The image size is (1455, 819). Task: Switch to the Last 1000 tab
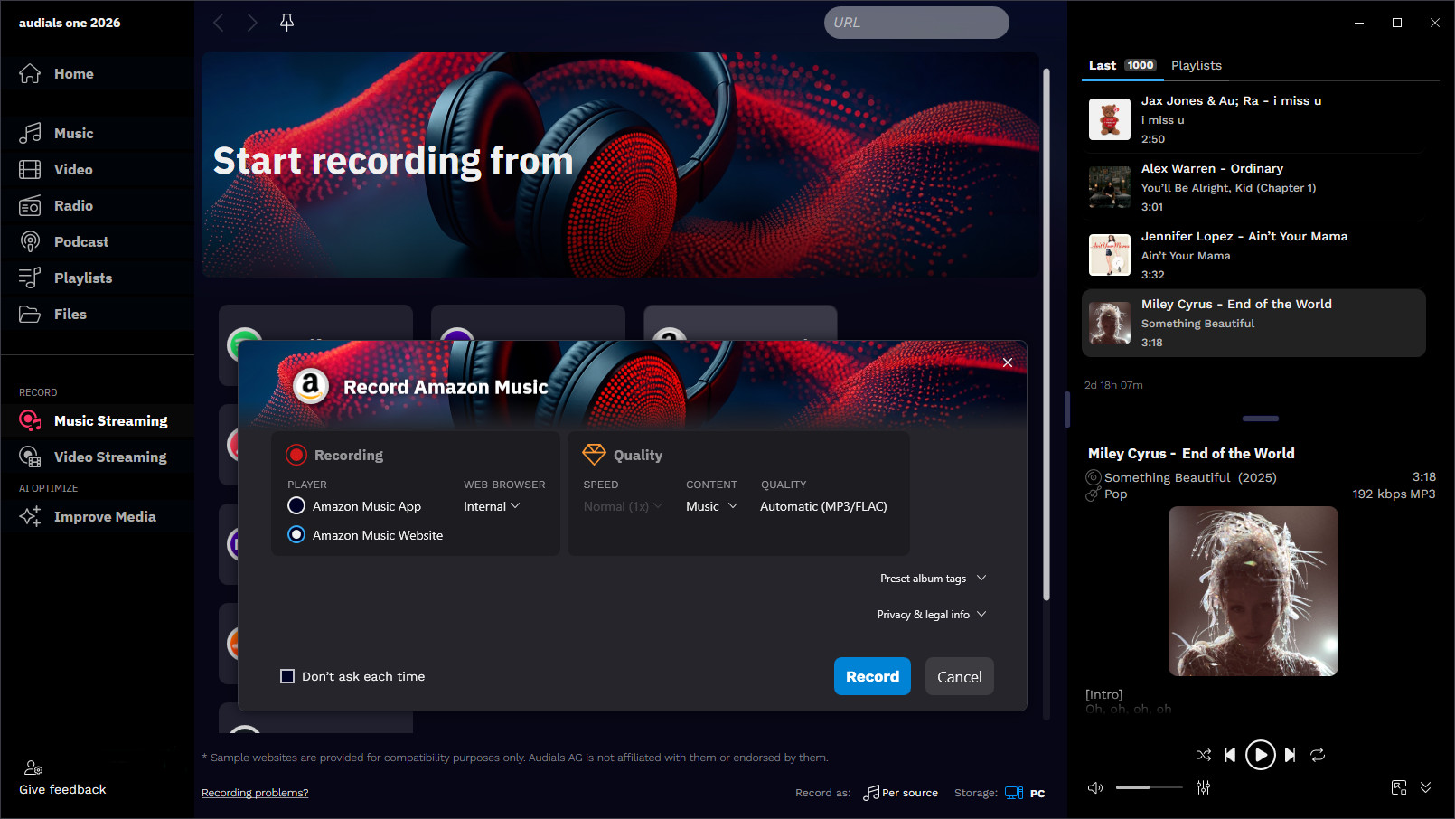[1122, 65]
